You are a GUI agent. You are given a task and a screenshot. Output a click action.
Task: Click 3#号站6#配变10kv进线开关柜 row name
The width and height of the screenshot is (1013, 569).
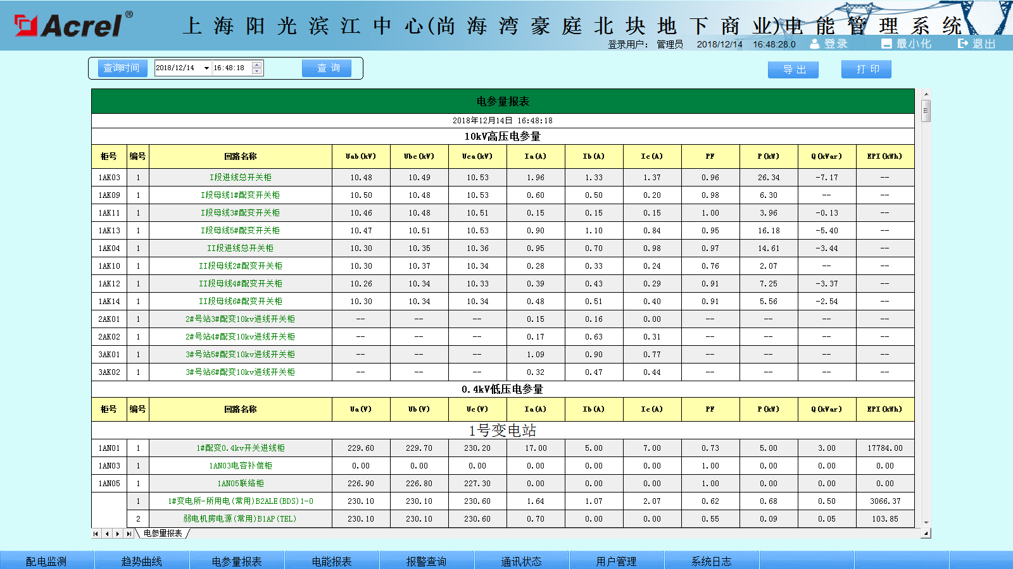(x=241, y=372)
